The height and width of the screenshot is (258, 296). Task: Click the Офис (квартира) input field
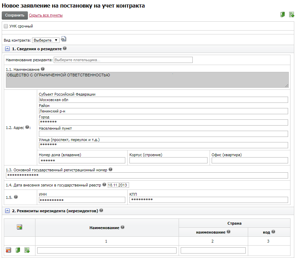[x=250, y=160]
